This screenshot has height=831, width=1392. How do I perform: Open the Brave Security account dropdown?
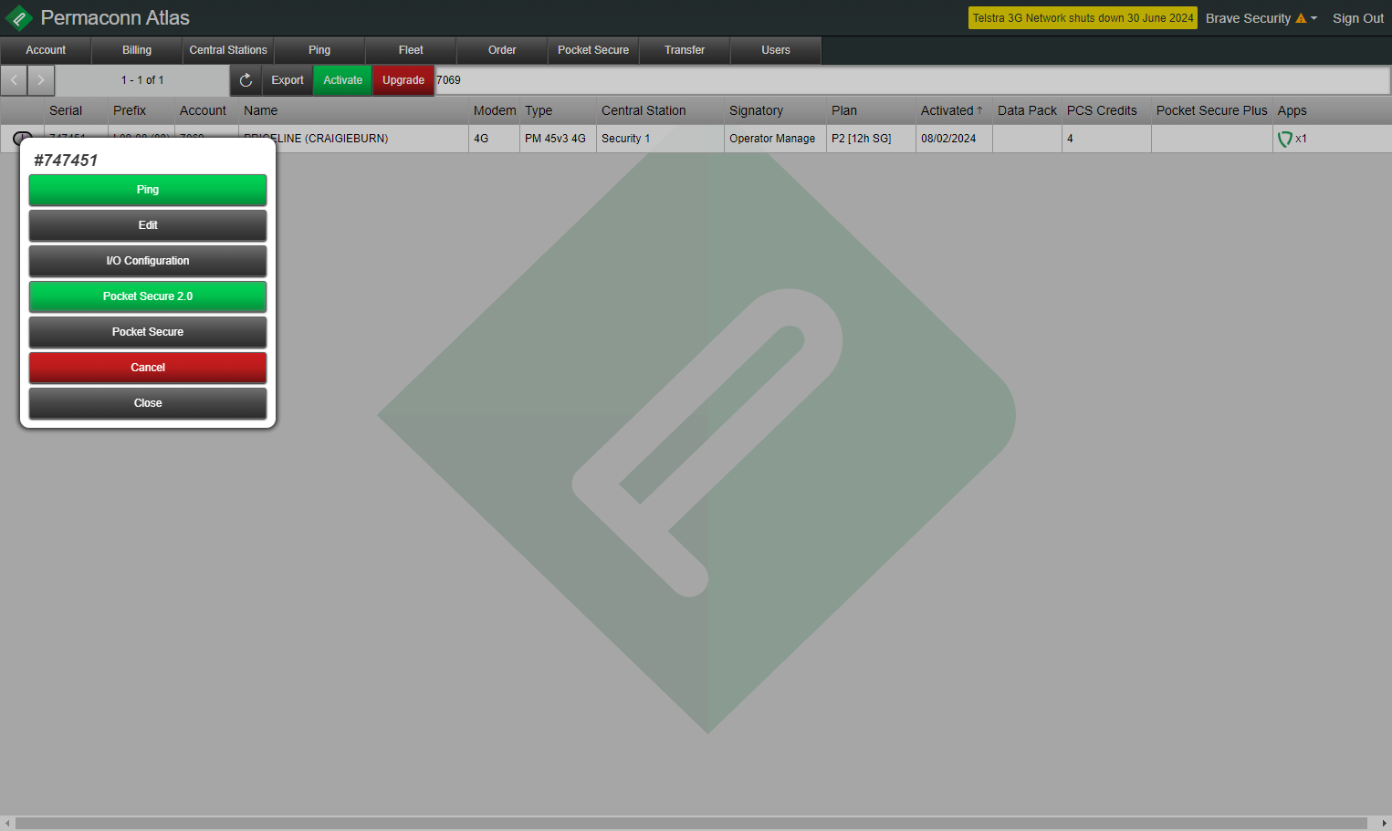1261,18
